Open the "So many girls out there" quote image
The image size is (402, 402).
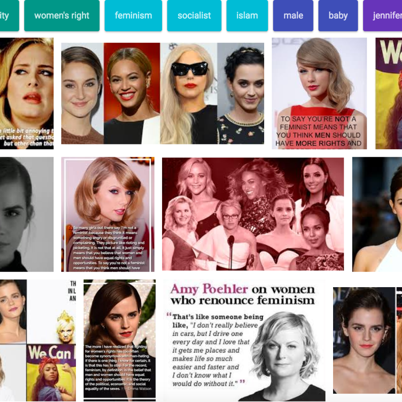pyautogui.click(x=108, y=214)
